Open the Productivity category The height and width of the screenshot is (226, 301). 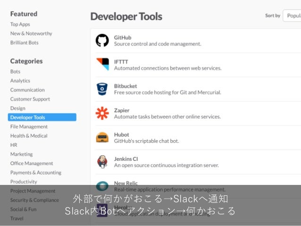click(24, 182)
